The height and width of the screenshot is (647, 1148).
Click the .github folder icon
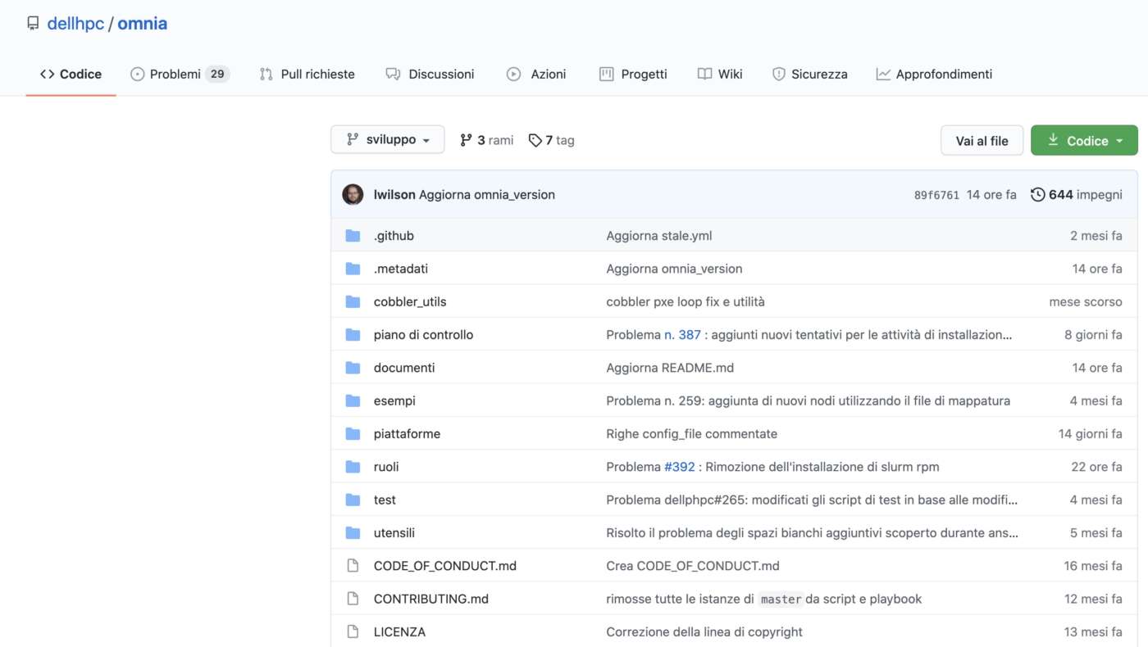point(353,236)
